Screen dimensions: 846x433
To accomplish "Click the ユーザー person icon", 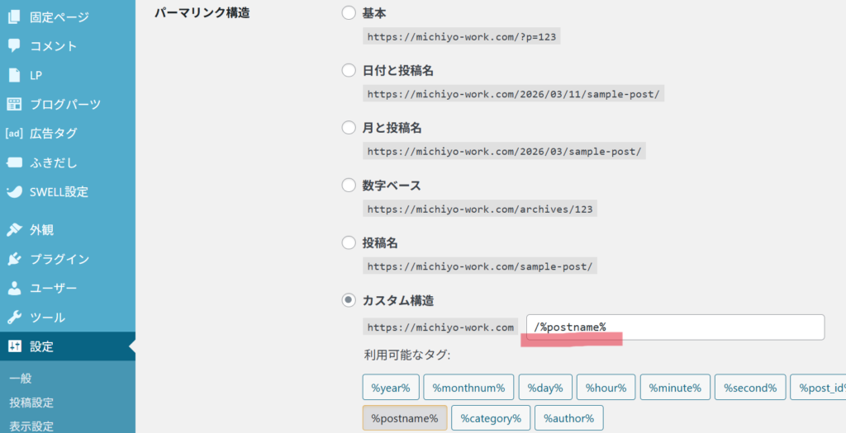I will [14, 288].
